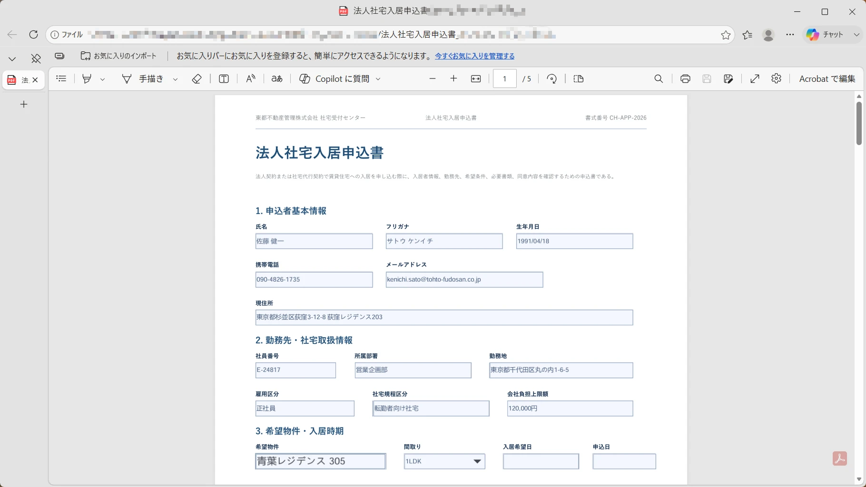Viewport: 866px width, 487px height.
Task: Start read aloud feature
Action: (250, 78)
